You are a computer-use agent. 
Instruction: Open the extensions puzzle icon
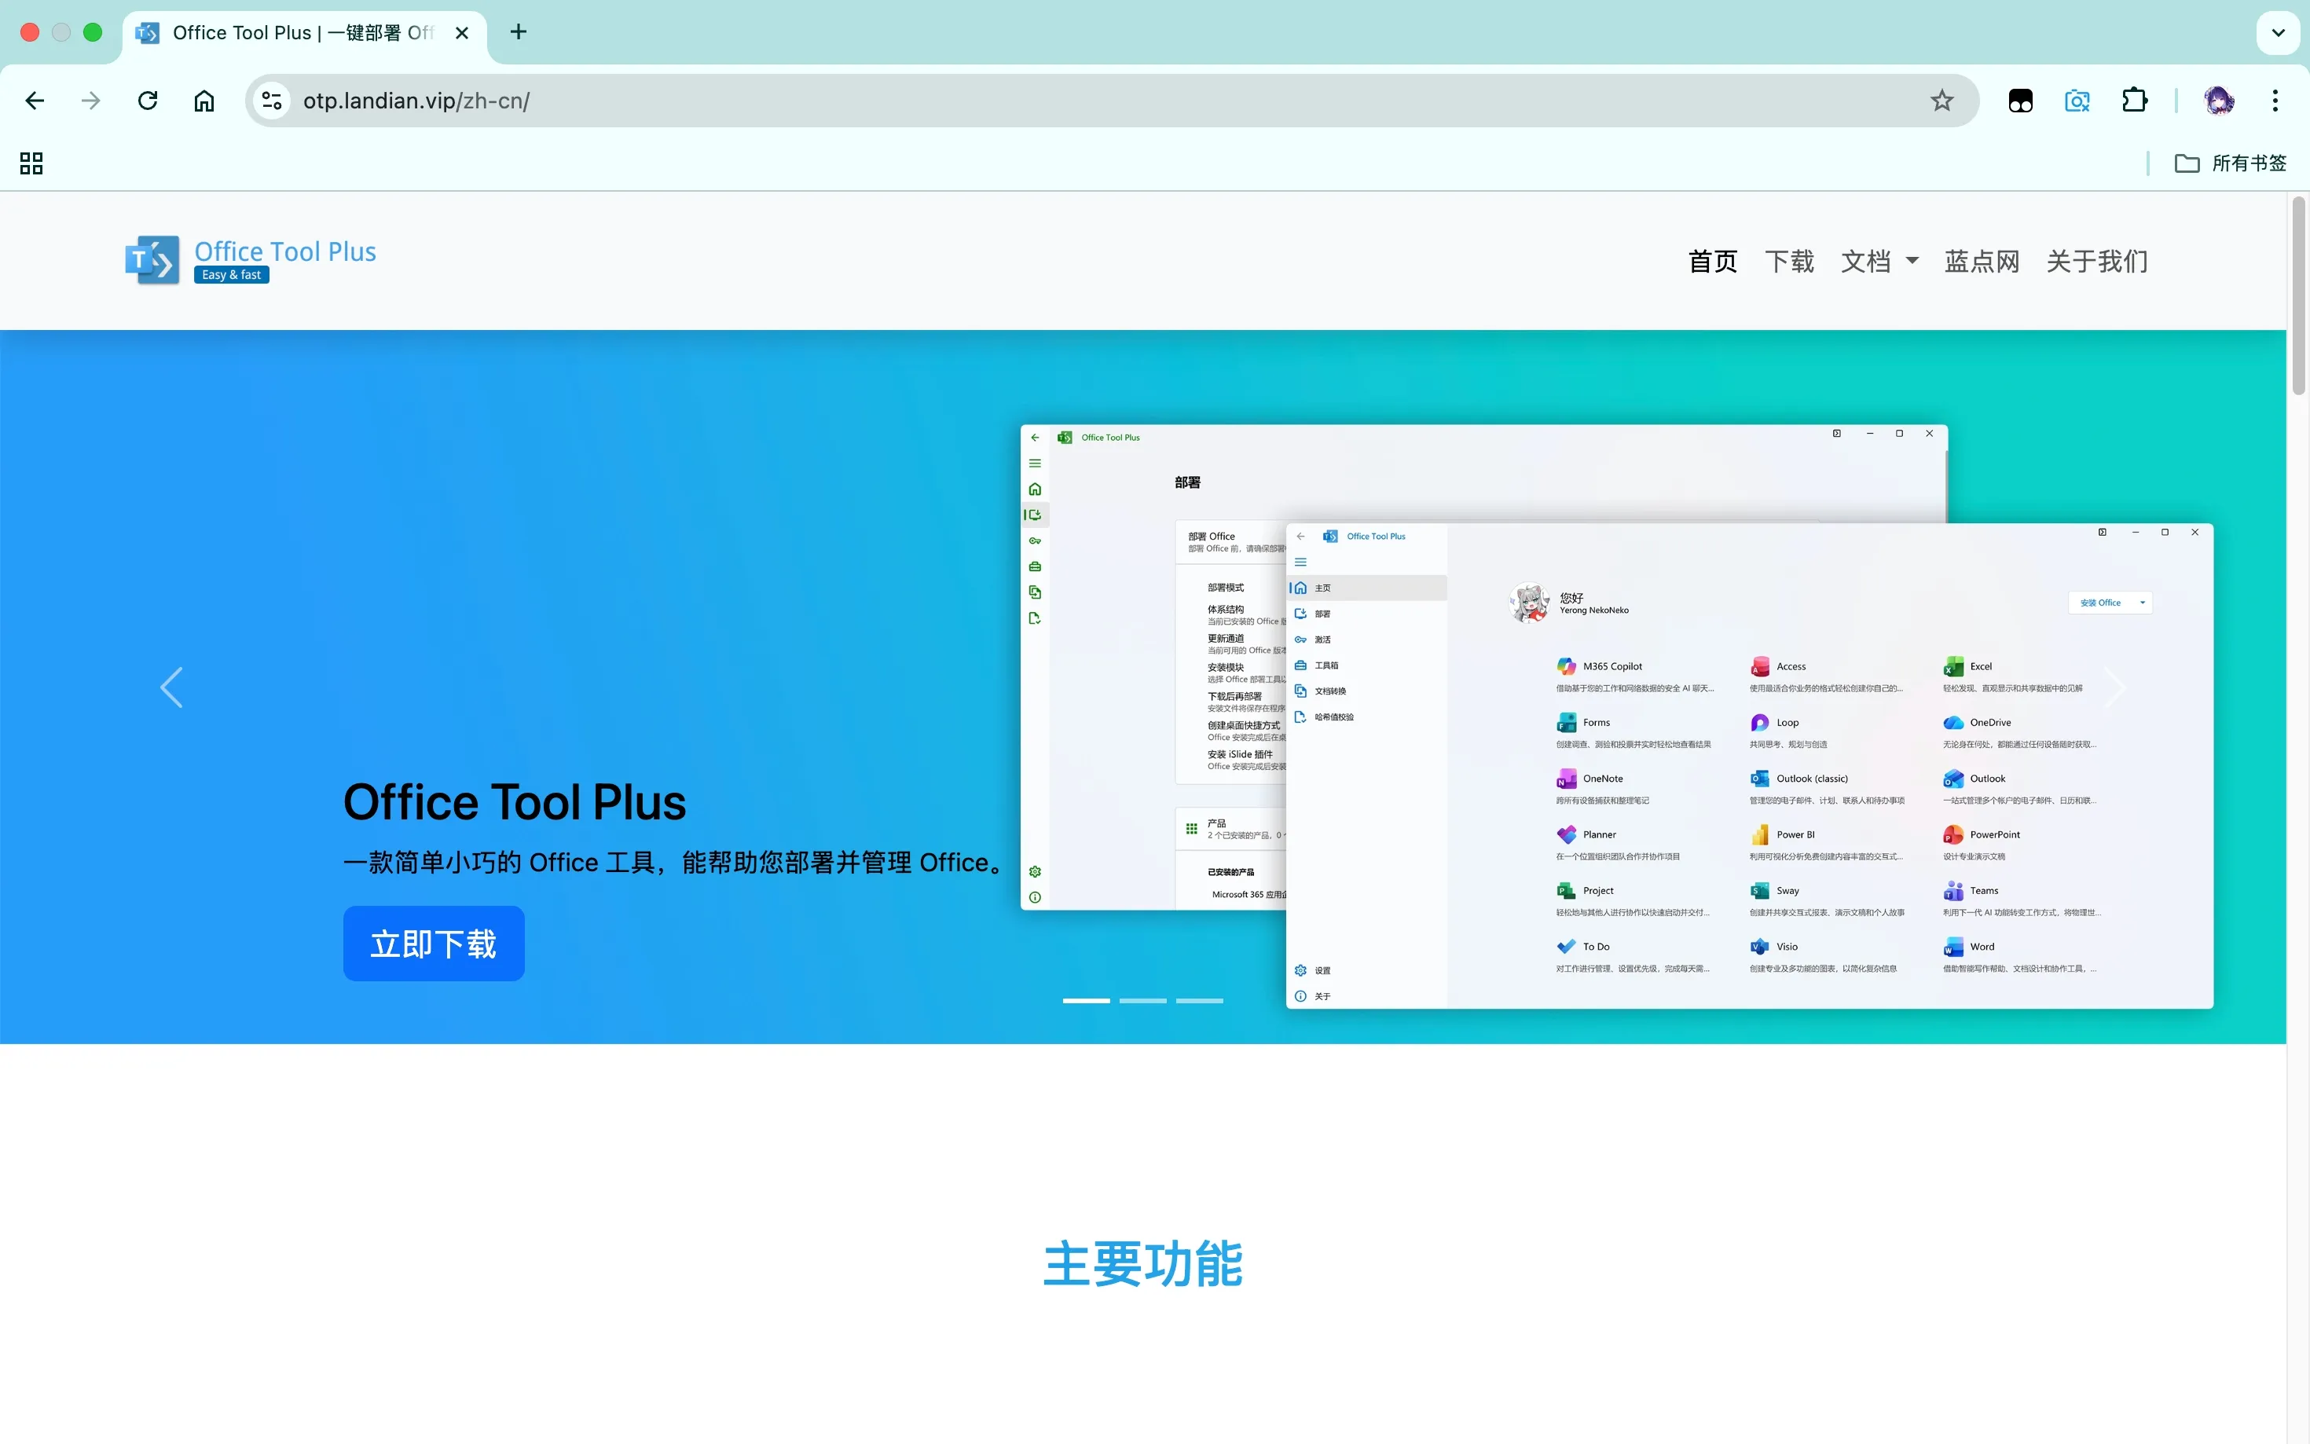tap(2134, 101)
